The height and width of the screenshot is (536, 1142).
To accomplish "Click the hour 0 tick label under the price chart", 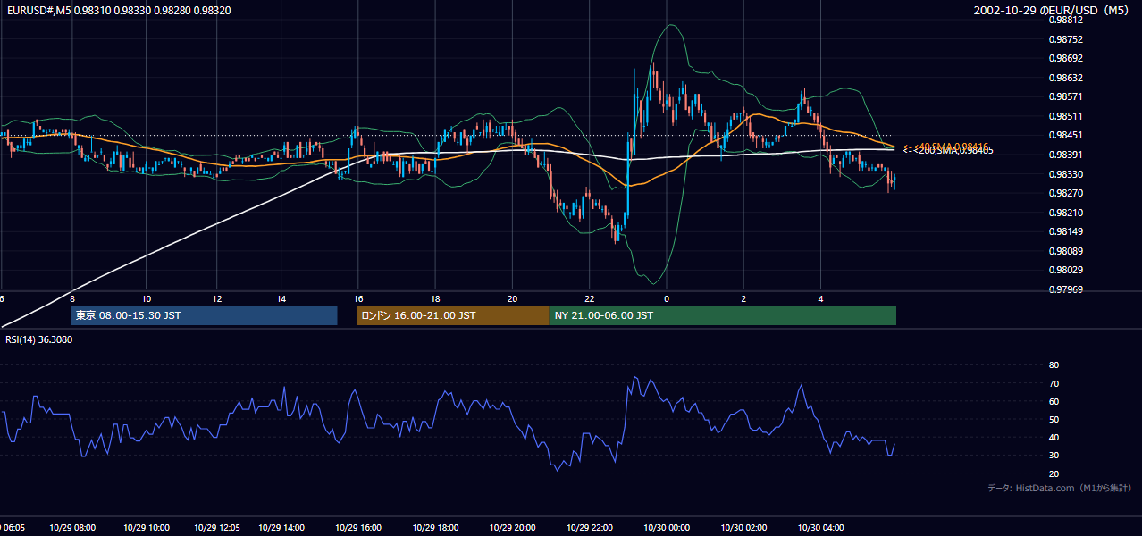I will (x=666, y=298).
